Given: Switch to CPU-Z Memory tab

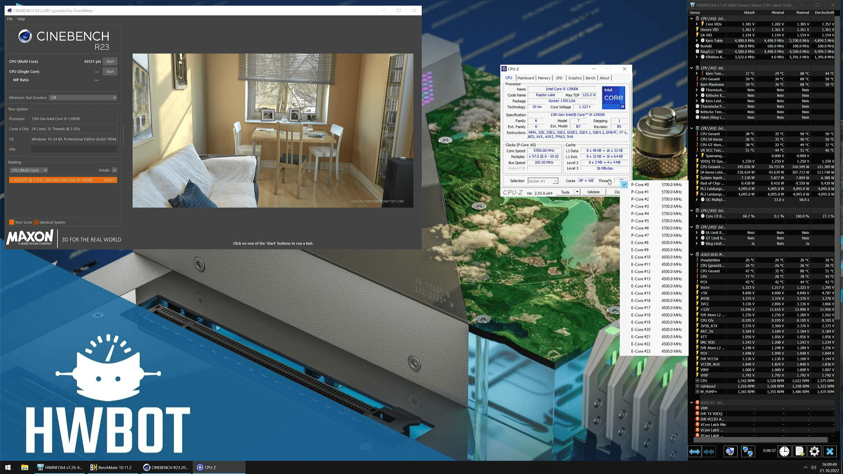Looking at the screenshot, I should pyautogui.click(x=544, y=78).
